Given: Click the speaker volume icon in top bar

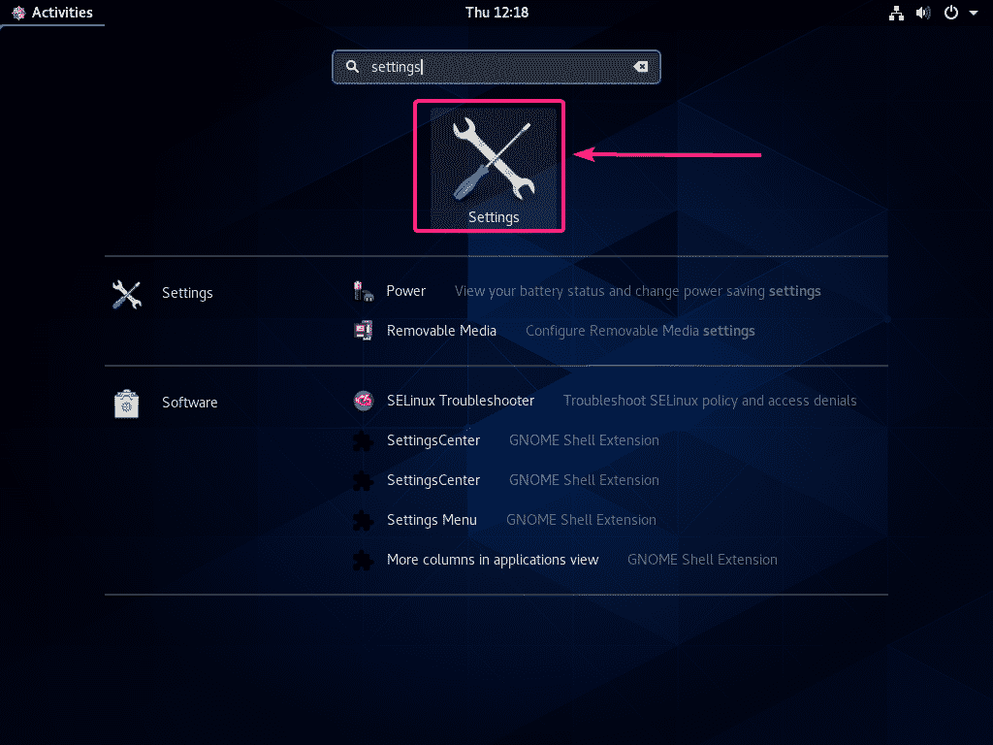Looking at the screenshot, I should coord(922,13).
